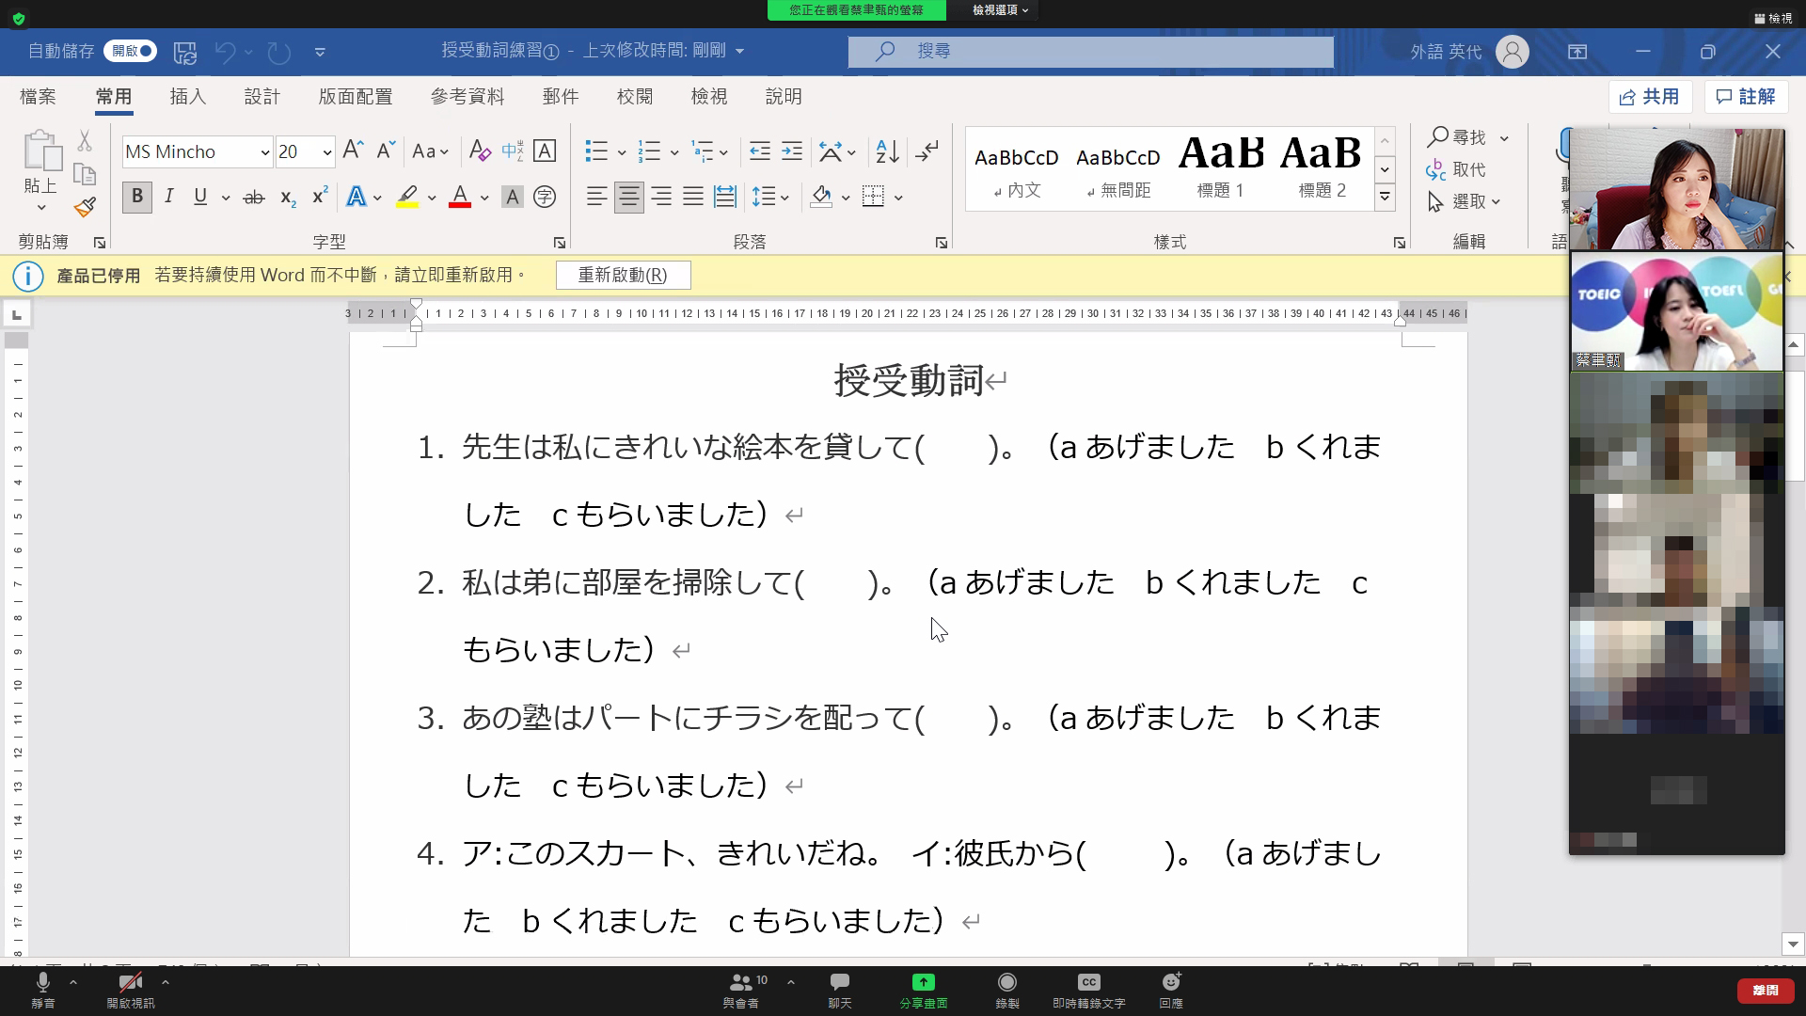
Task: Justify paragraph text
Action: click(693, 197)
